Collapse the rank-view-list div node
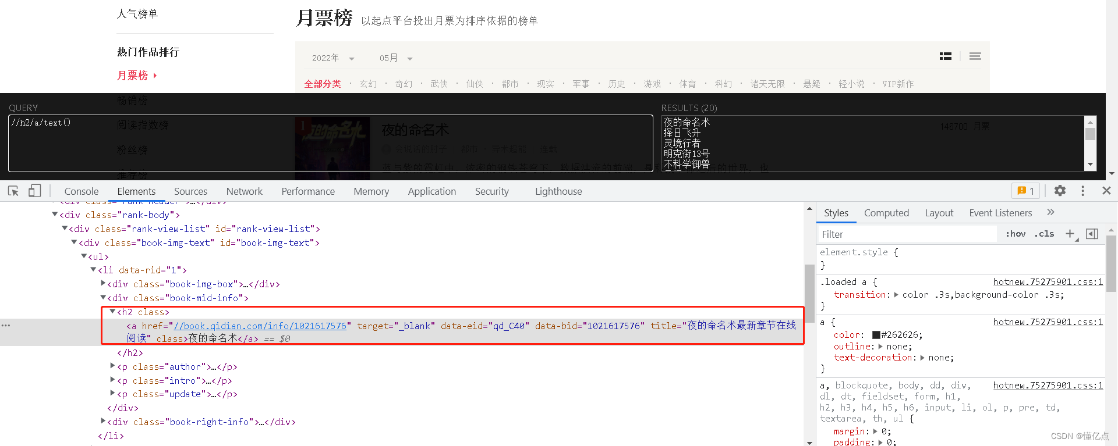This screenshot has height=446, width=1118. pos(65,229)
